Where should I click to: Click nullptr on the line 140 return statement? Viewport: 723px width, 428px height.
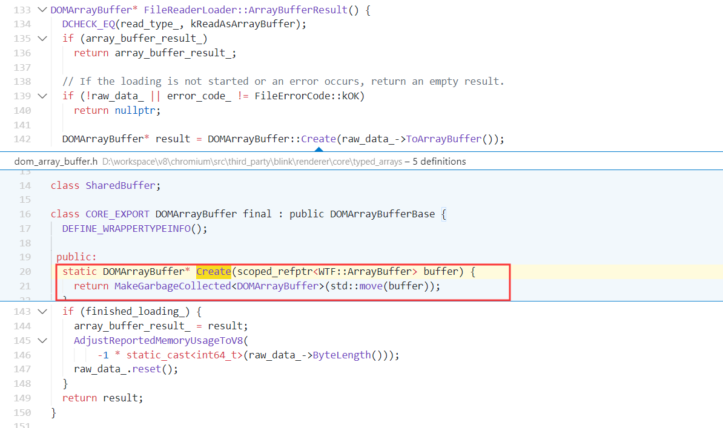click(137, 110)
